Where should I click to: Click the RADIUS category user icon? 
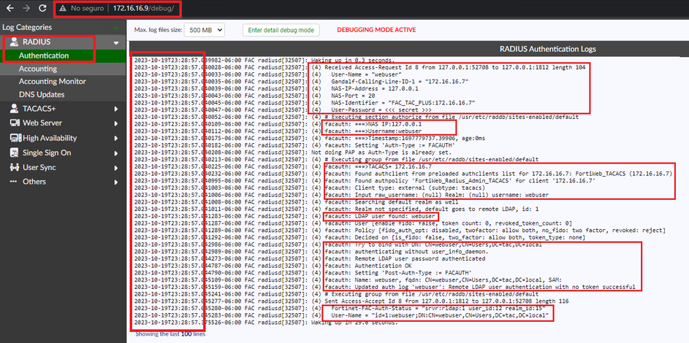[14, 42]
